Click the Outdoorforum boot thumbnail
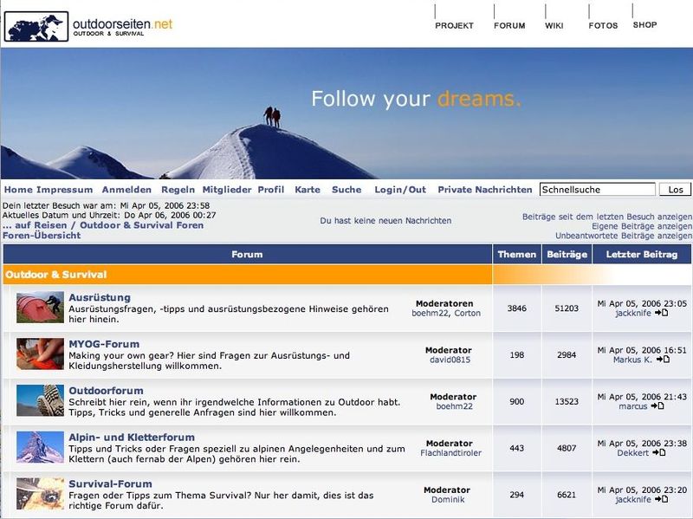Viewport: 693px width, 519px height. 40,401
